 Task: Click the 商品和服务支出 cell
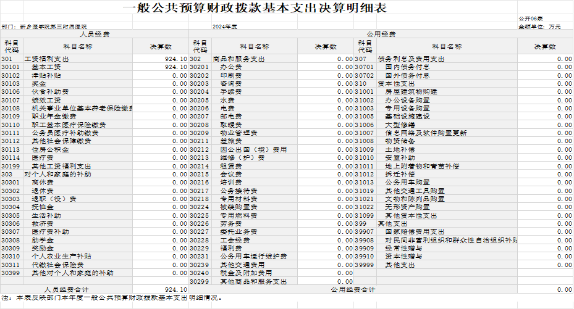238,59
